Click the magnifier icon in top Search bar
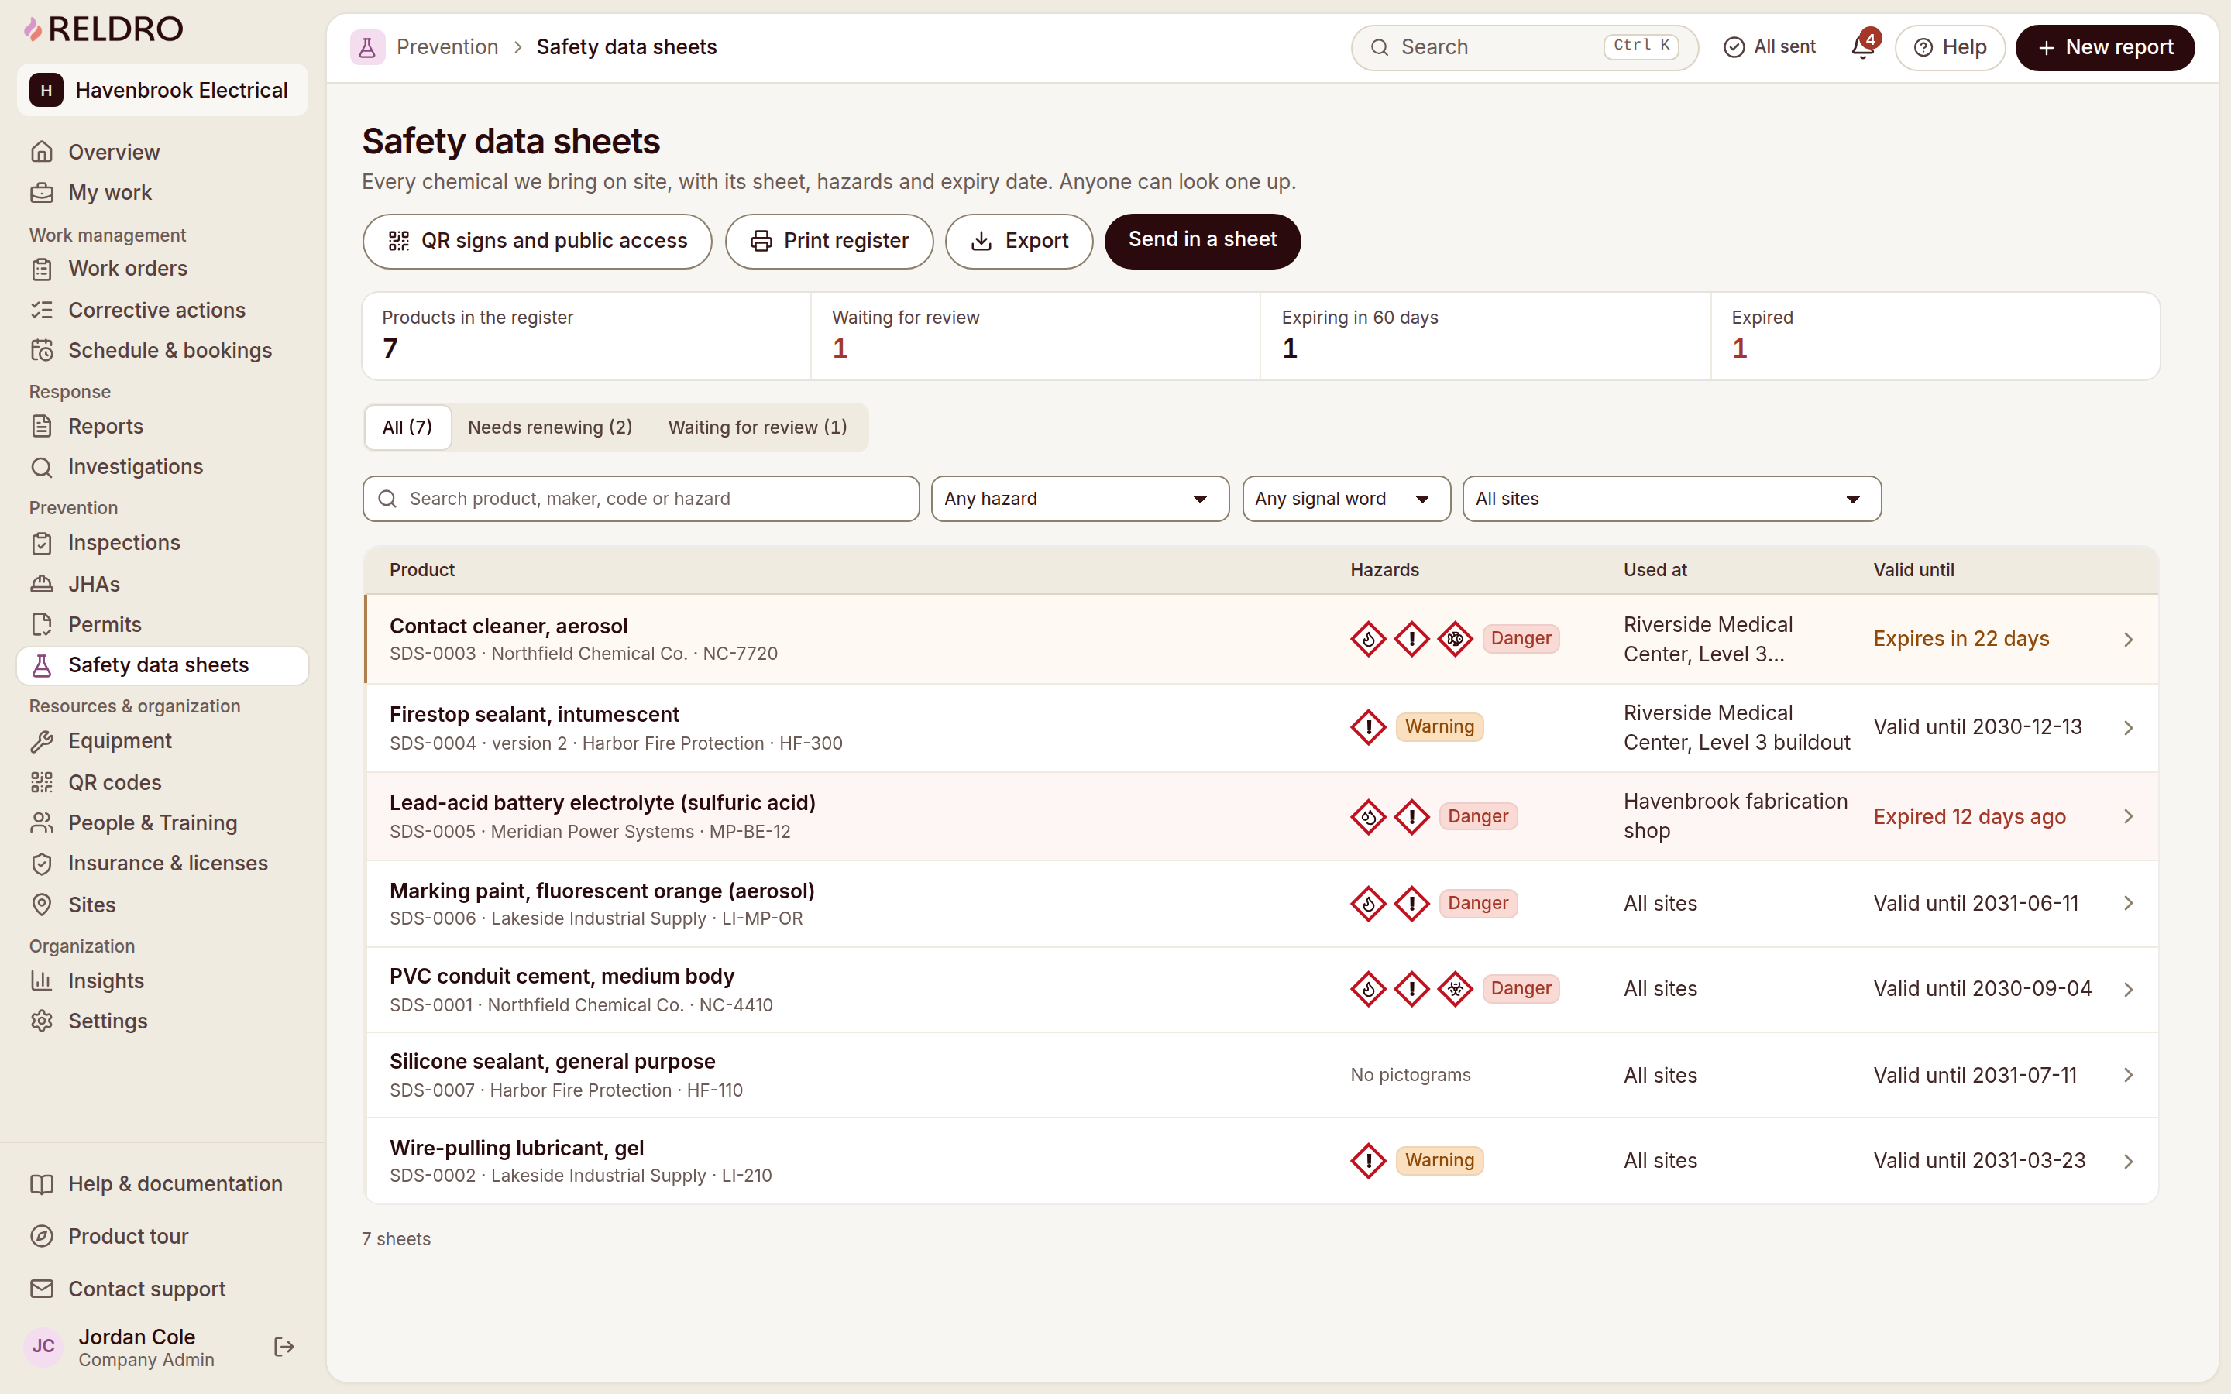This screenshot has width=2231, height=1394. pyautogui.click(x=1379, y=47)
